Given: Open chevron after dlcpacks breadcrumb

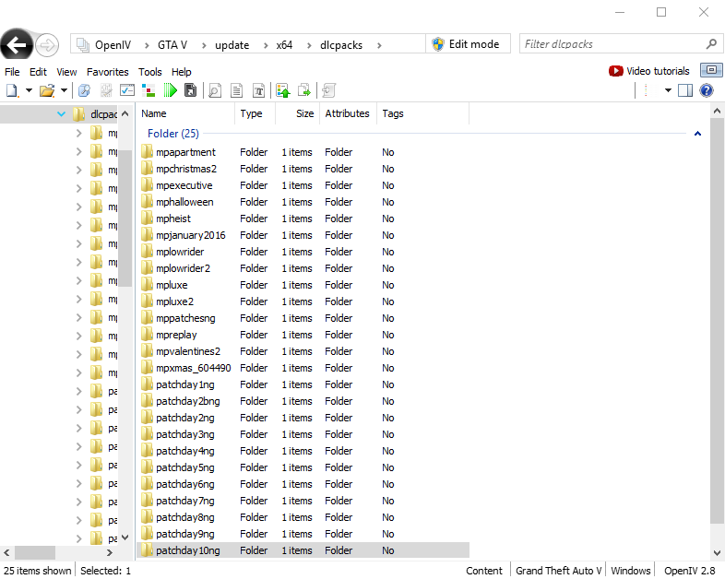Looking at the screenshot, I should (379, 45).
